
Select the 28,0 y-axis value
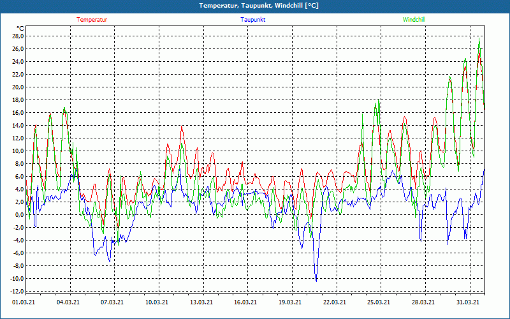click(18, 36)
